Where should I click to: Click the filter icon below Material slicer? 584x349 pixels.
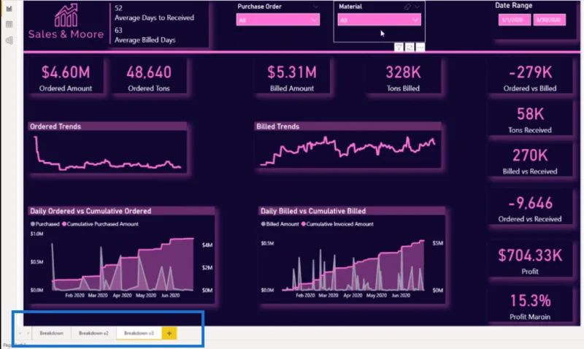tap(399, 47)
